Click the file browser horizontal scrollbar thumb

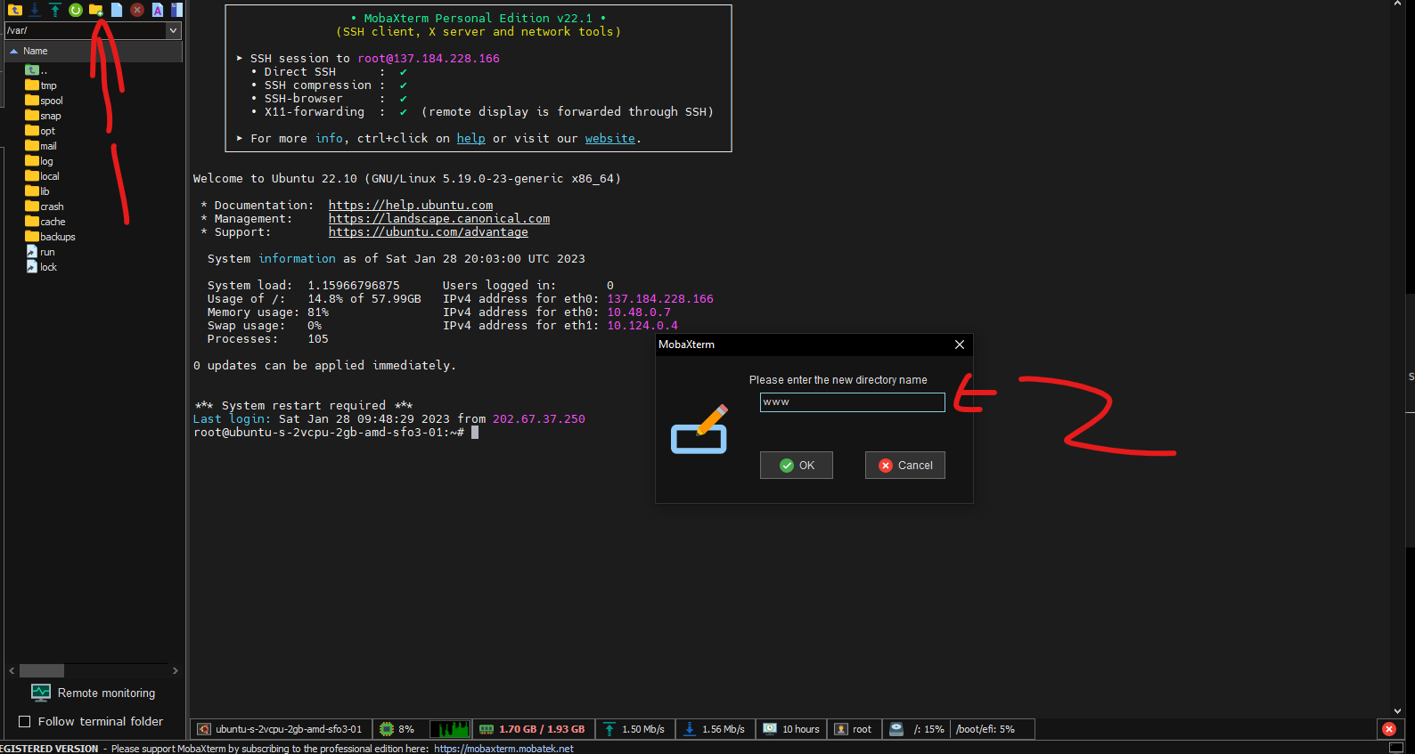click(42, 670)
